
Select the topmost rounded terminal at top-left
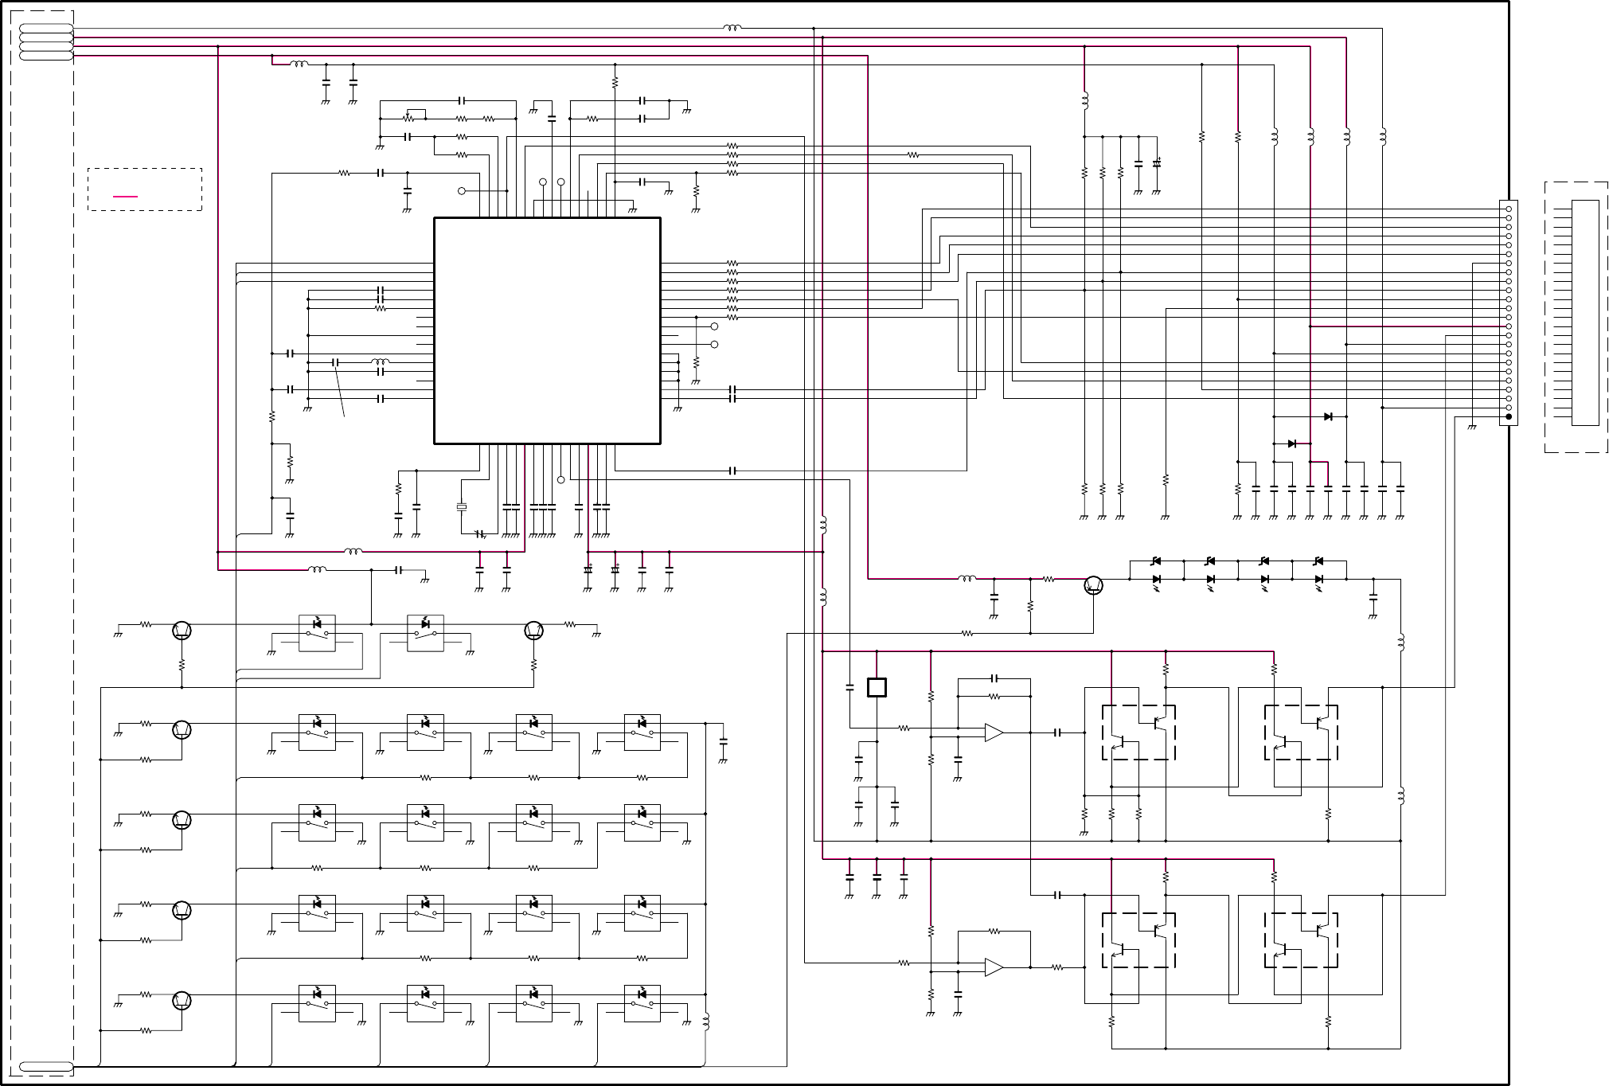point(46,29)
